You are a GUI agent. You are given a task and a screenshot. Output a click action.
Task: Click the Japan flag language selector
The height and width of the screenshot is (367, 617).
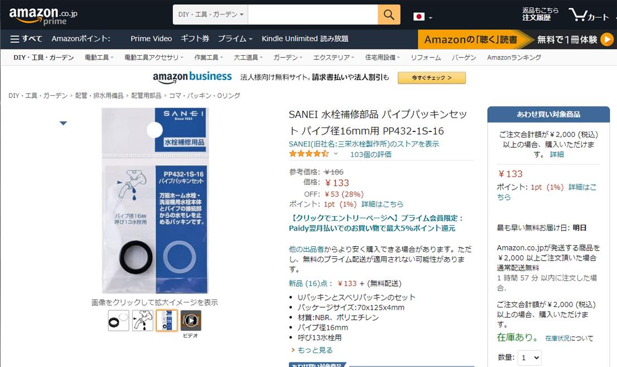[423, 17]
